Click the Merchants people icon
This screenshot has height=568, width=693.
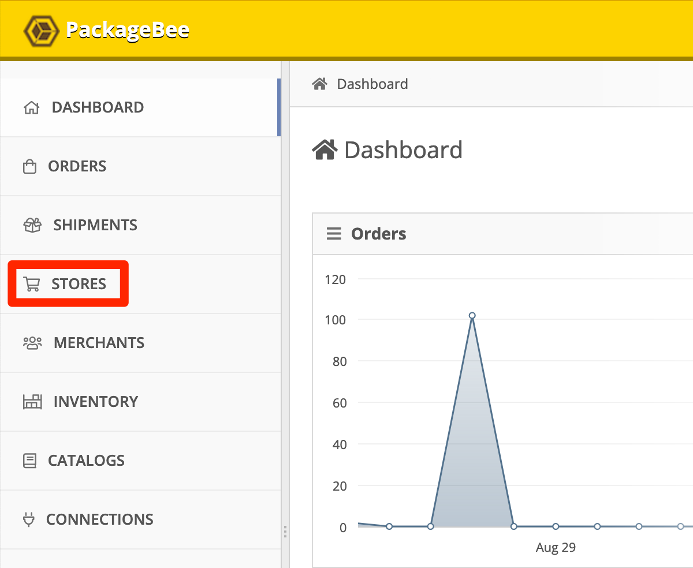coord(32,343)
